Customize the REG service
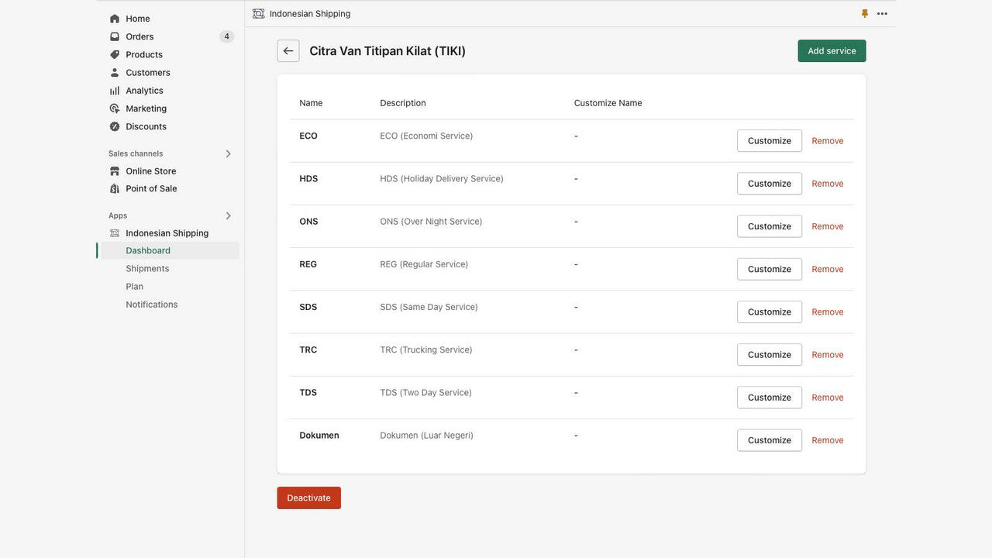 pos(770,269)
